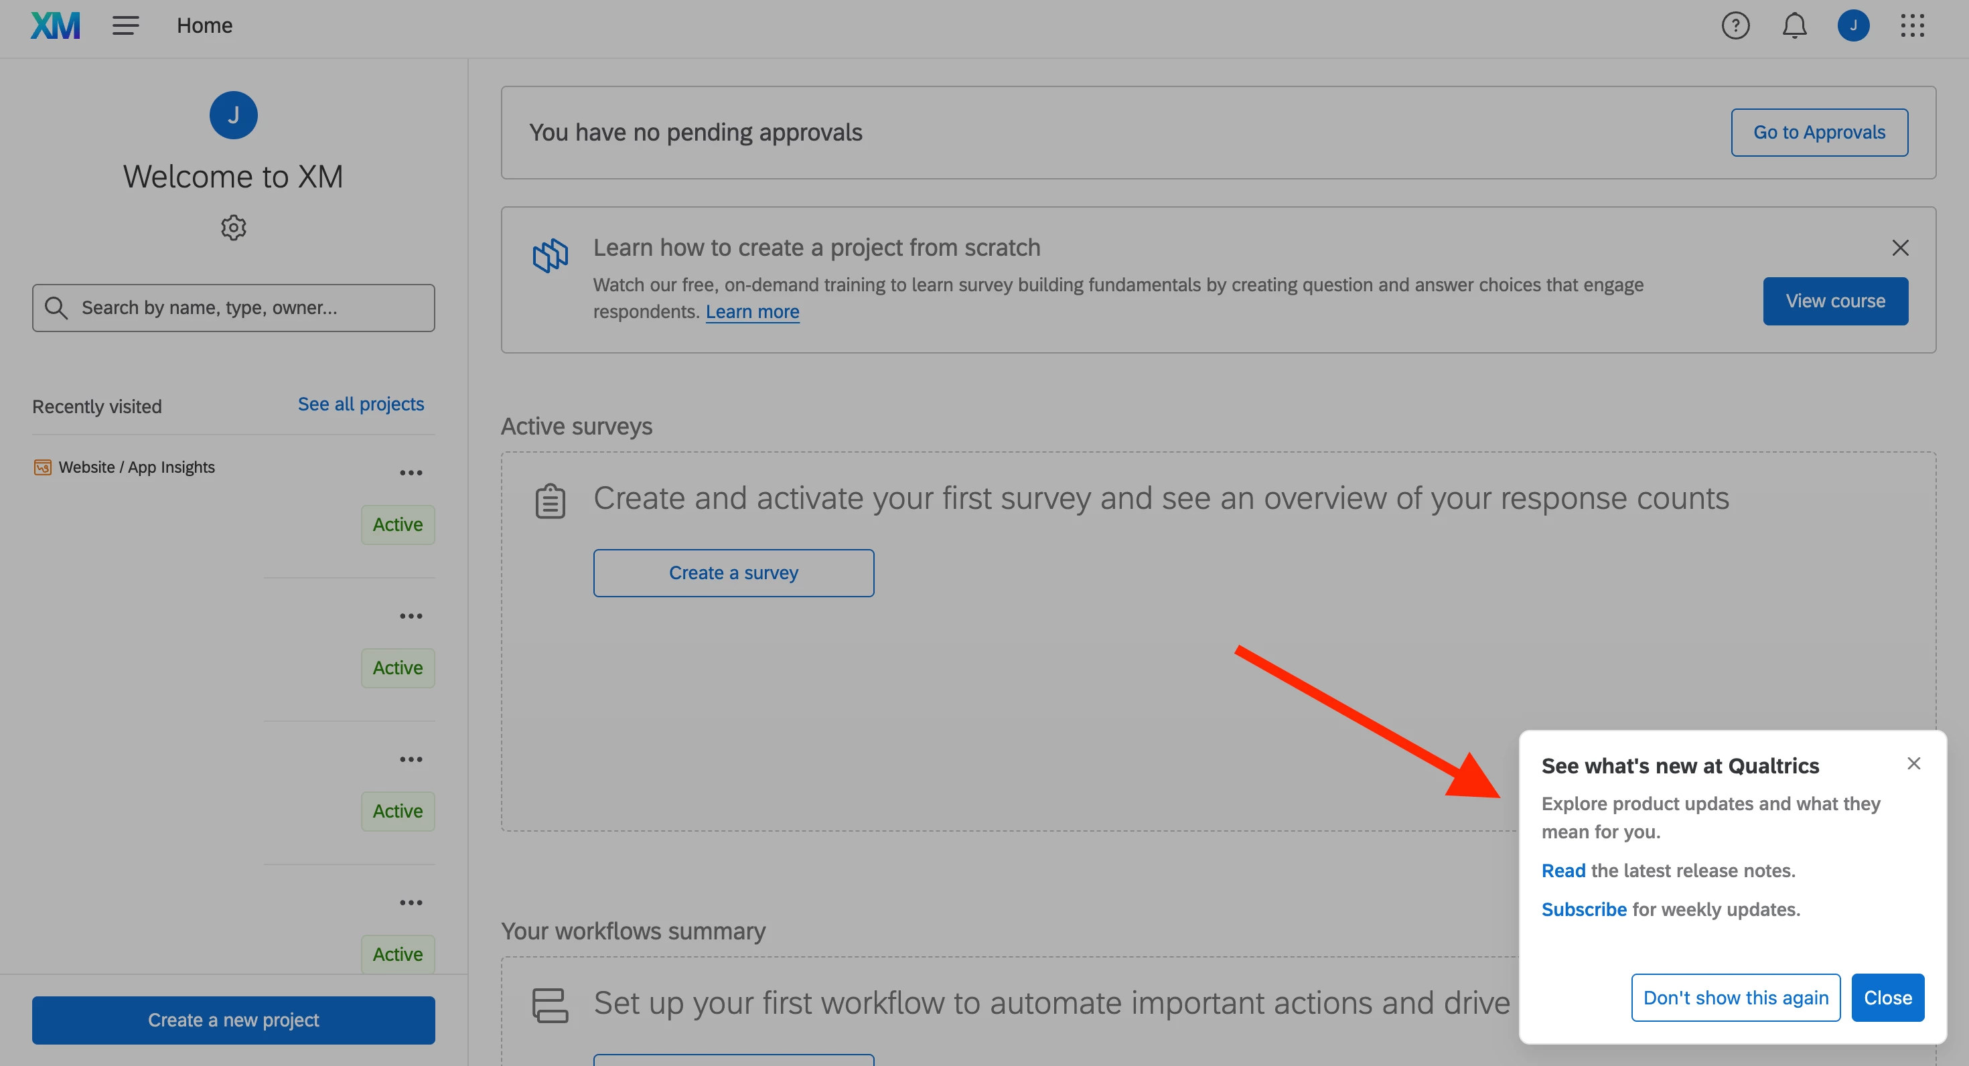Screen dimensions: 1969x1066
Task: Open the hamburger navigation menu
Action: 125,26
